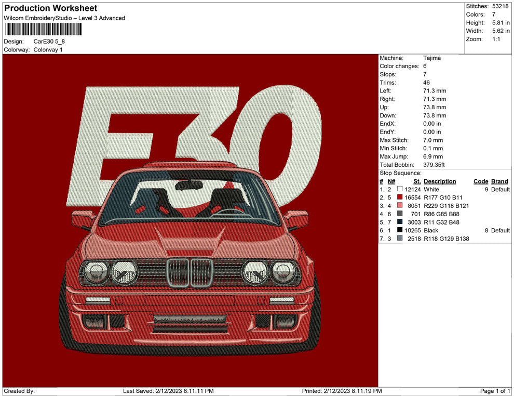
Task: Click the barcode under the worksheet title
Action: (43, 29)
